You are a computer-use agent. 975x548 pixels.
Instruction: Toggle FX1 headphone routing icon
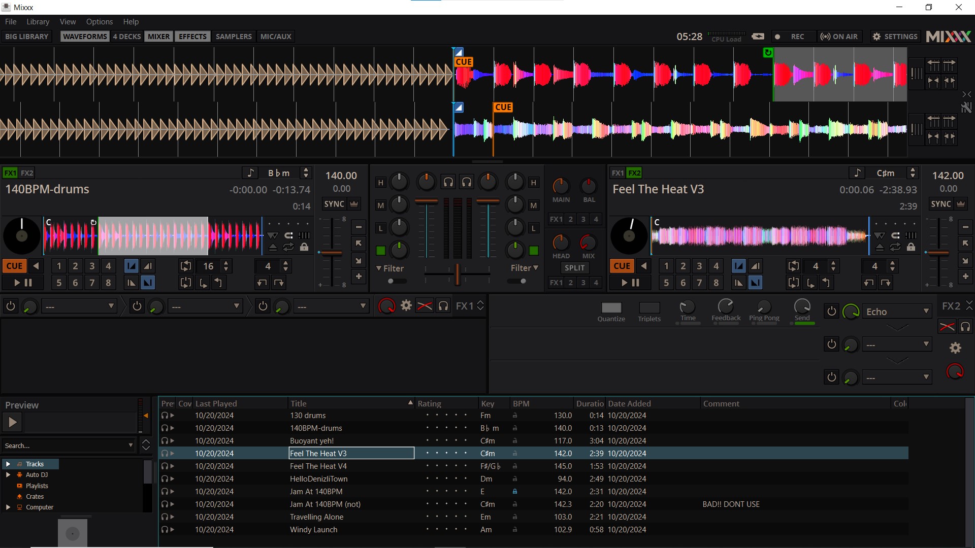[x=443, y=306]
